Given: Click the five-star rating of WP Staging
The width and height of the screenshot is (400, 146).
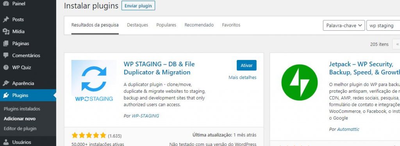Looking at the screenshot, I should click(89, 135).
